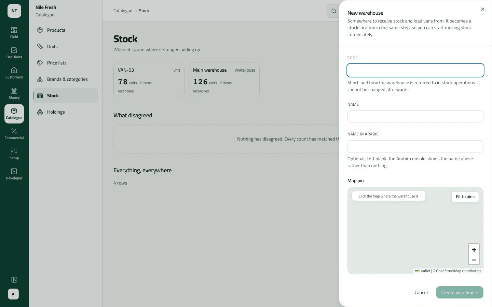This screenshot has height=307, width=492.
Task: Focus the Name input field
Action: [x=415, y=116]
